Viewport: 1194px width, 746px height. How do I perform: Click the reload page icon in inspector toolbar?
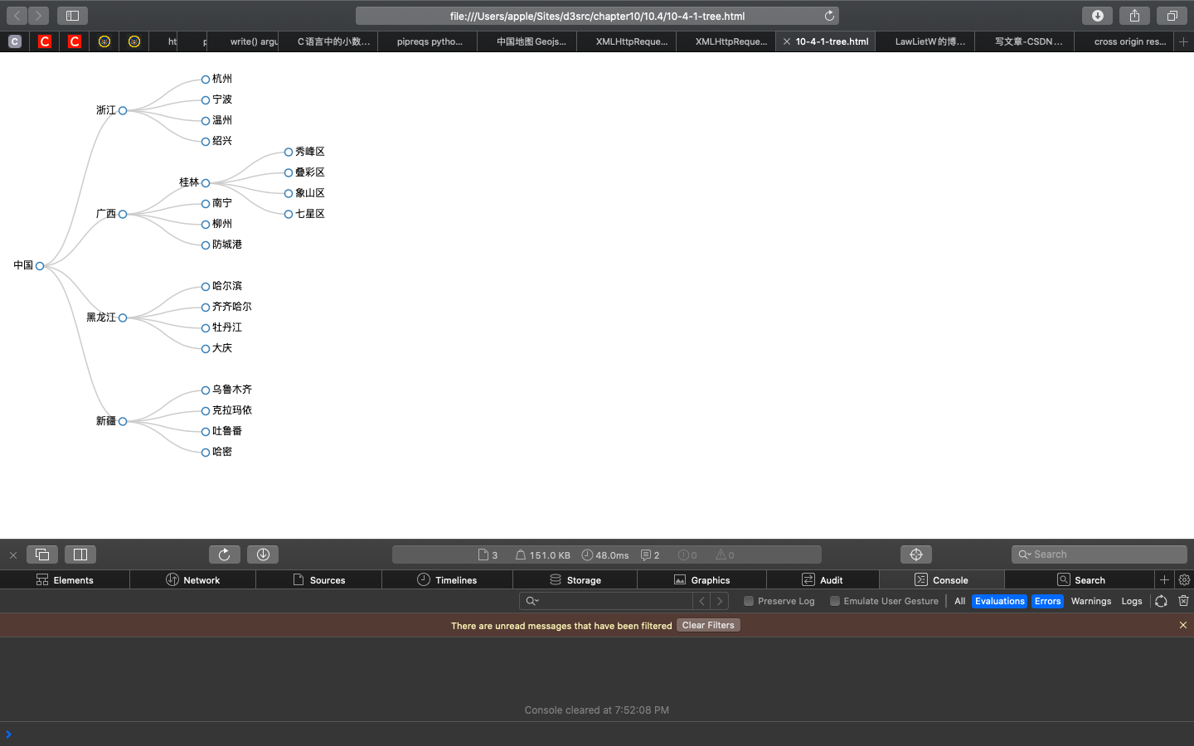click(224, 554)
